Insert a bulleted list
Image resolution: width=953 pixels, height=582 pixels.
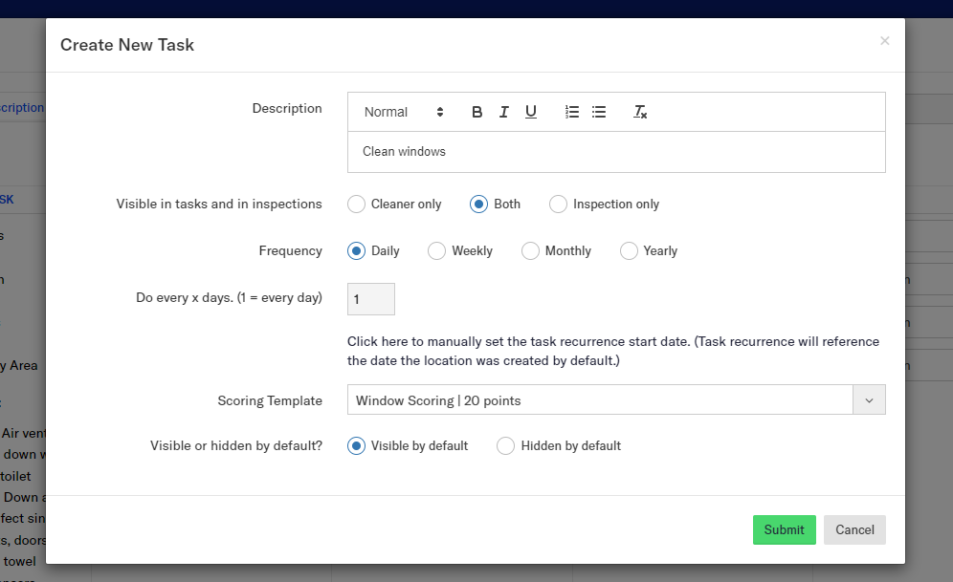(599, 112)
